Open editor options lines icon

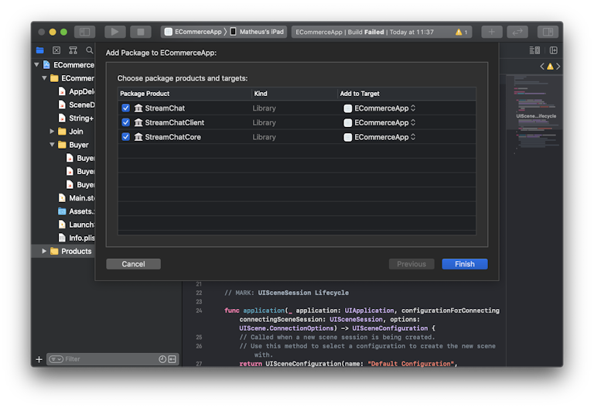[x=534, y=50]
